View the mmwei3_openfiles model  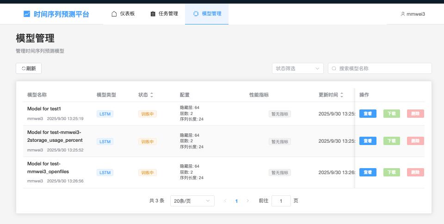pos(368,172)
